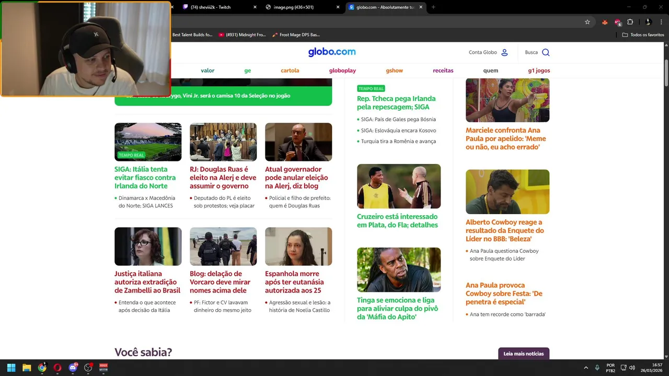
Task: Open Douglas Ruas eleito na Alerj headline
Action: pyautogui.click(x=223, y=178)
